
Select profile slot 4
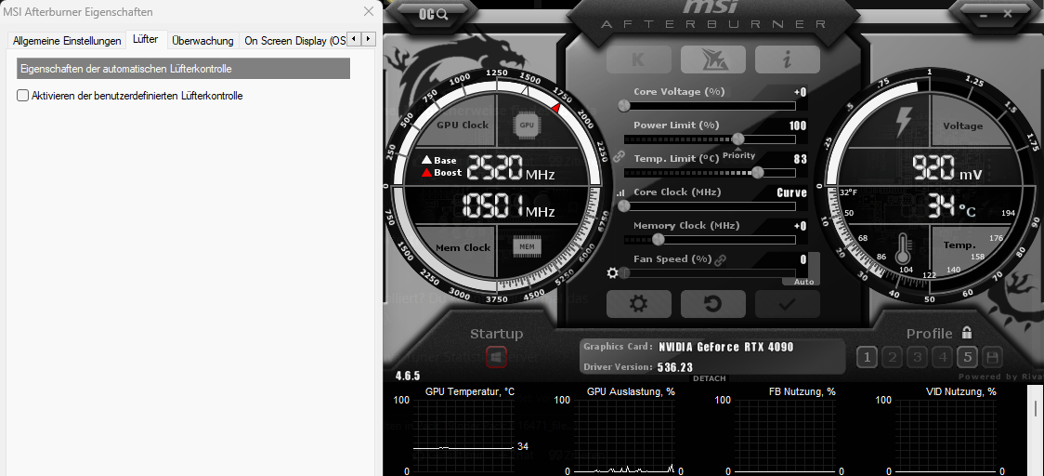click(942, 358)
